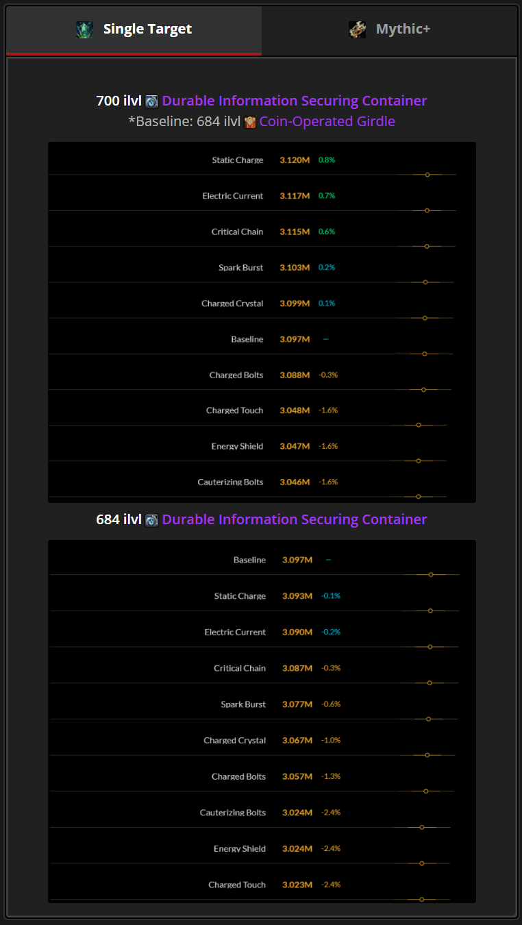Click the range marker for the 3.023M row
The width and height of the screenshot is (522, 925).
tap(422, 899)
